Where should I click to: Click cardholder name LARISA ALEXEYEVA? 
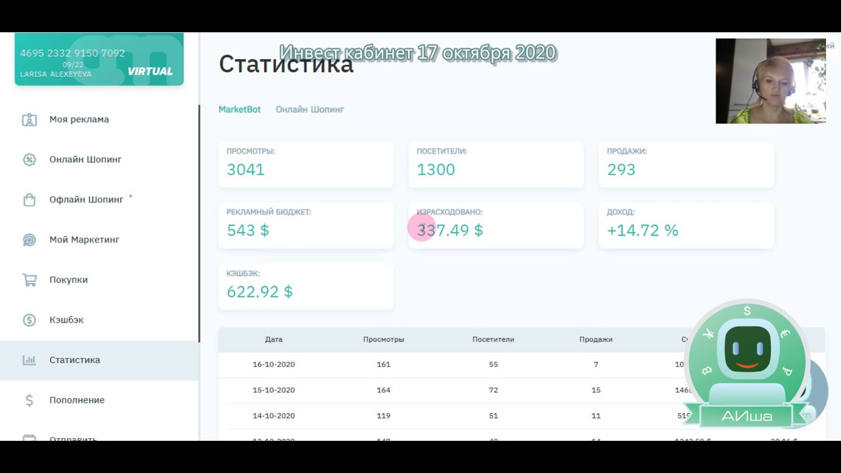click(56, 74)
